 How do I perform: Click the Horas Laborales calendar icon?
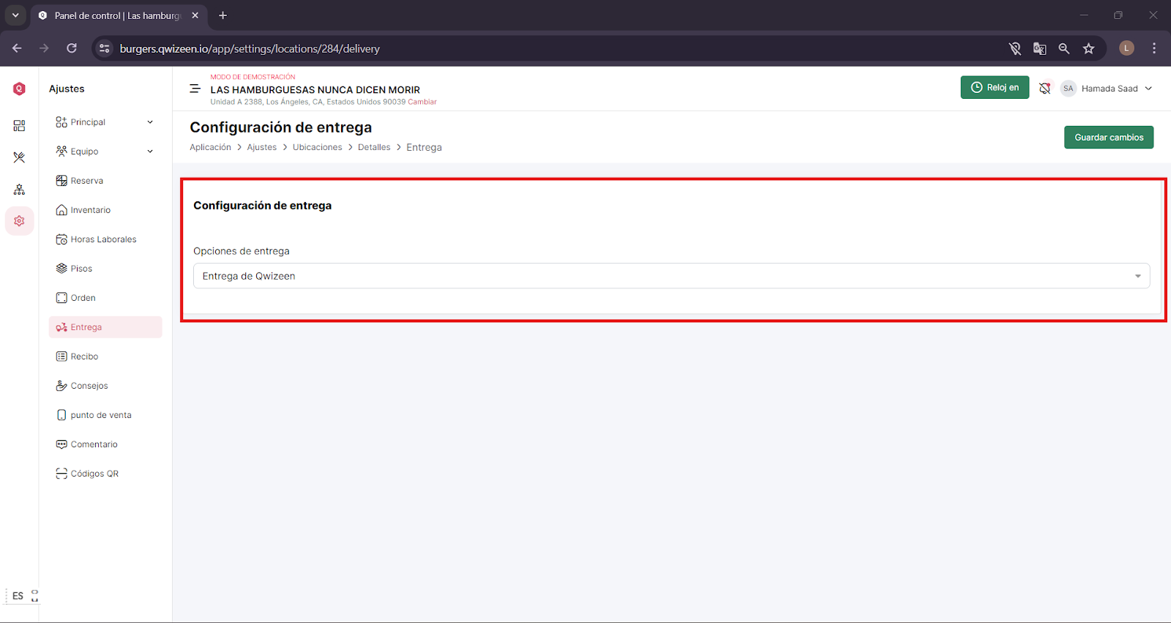point(61,239)
